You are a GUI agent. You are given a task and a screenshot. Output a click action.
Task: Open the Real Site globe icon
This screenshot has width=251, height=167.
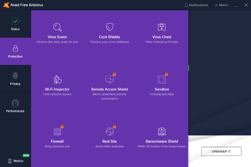pyautogui.click(x=110, y=131)
